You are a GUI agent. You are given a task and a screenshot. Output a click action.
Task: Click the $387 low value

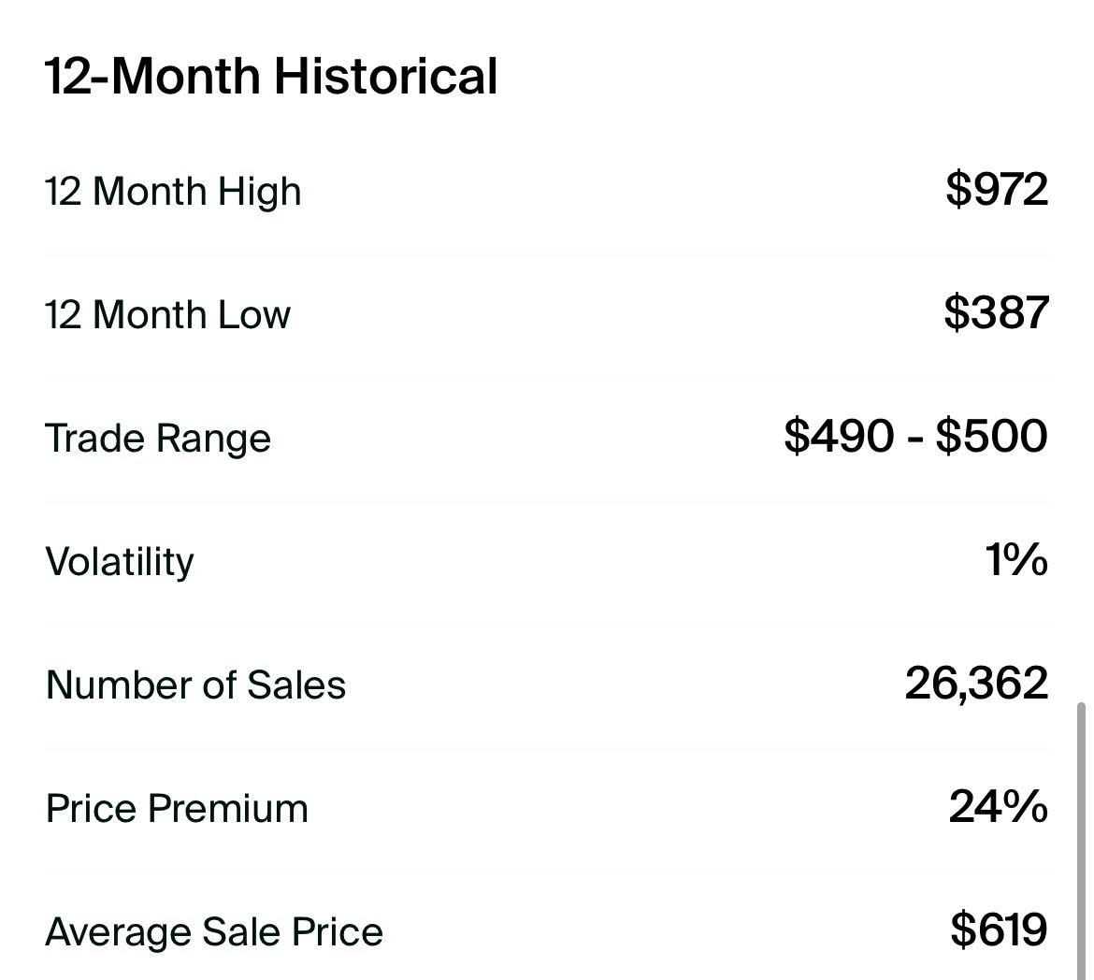tap(997, 312)
